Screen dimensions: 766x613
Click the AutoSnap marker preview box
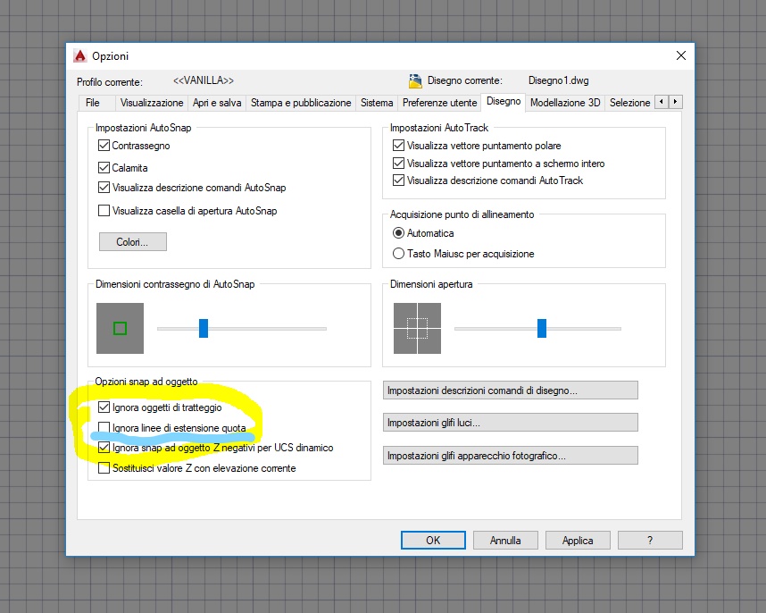tap(120, 328)
